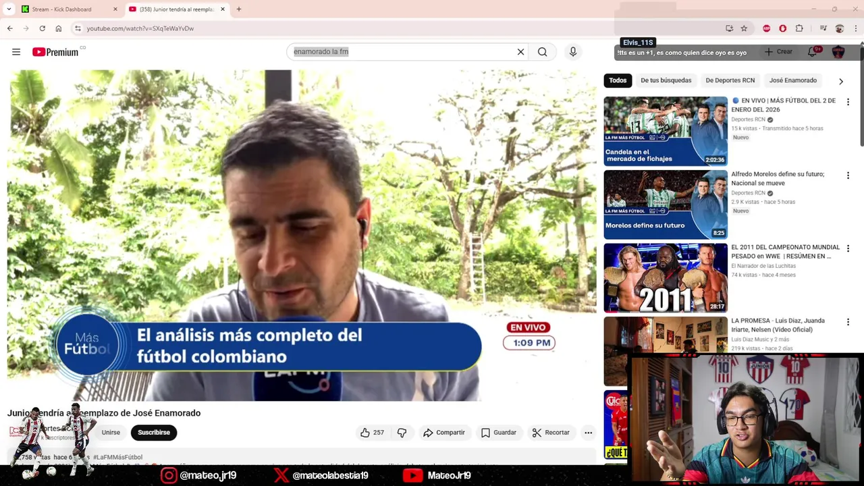Open the YouTube account avatar menu
Screen dimensions: 864x486
838,52
